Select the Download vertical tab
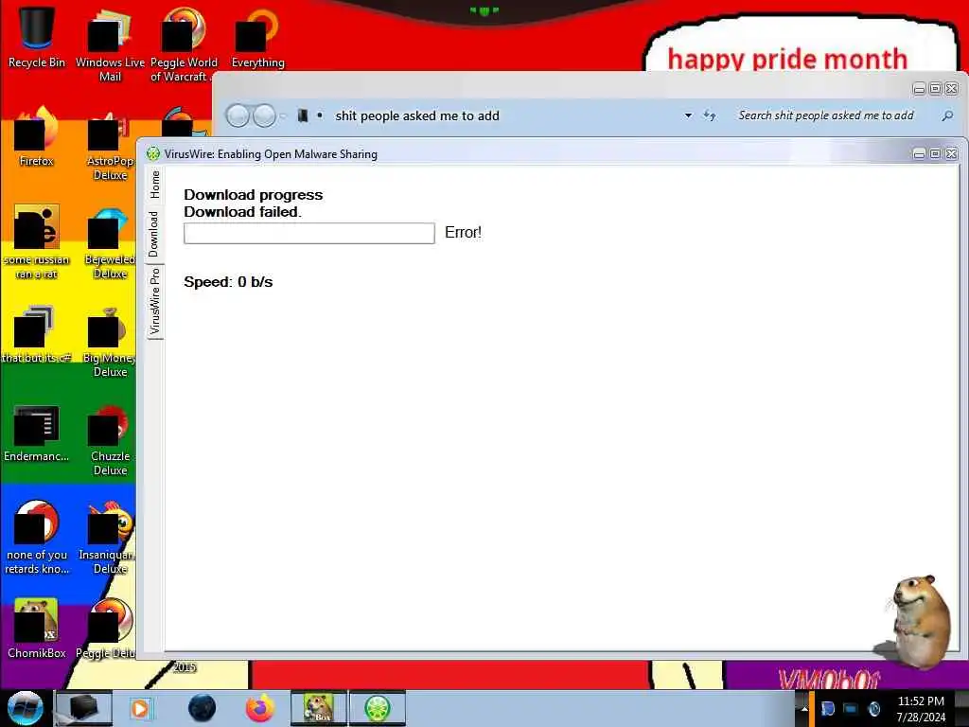Screen dimensions: 969x727 154,234
